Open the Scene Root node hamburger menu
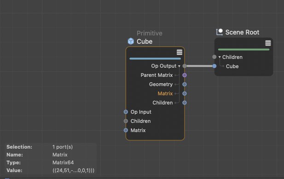Screen dimensions: 284x179 click(268, 43)
